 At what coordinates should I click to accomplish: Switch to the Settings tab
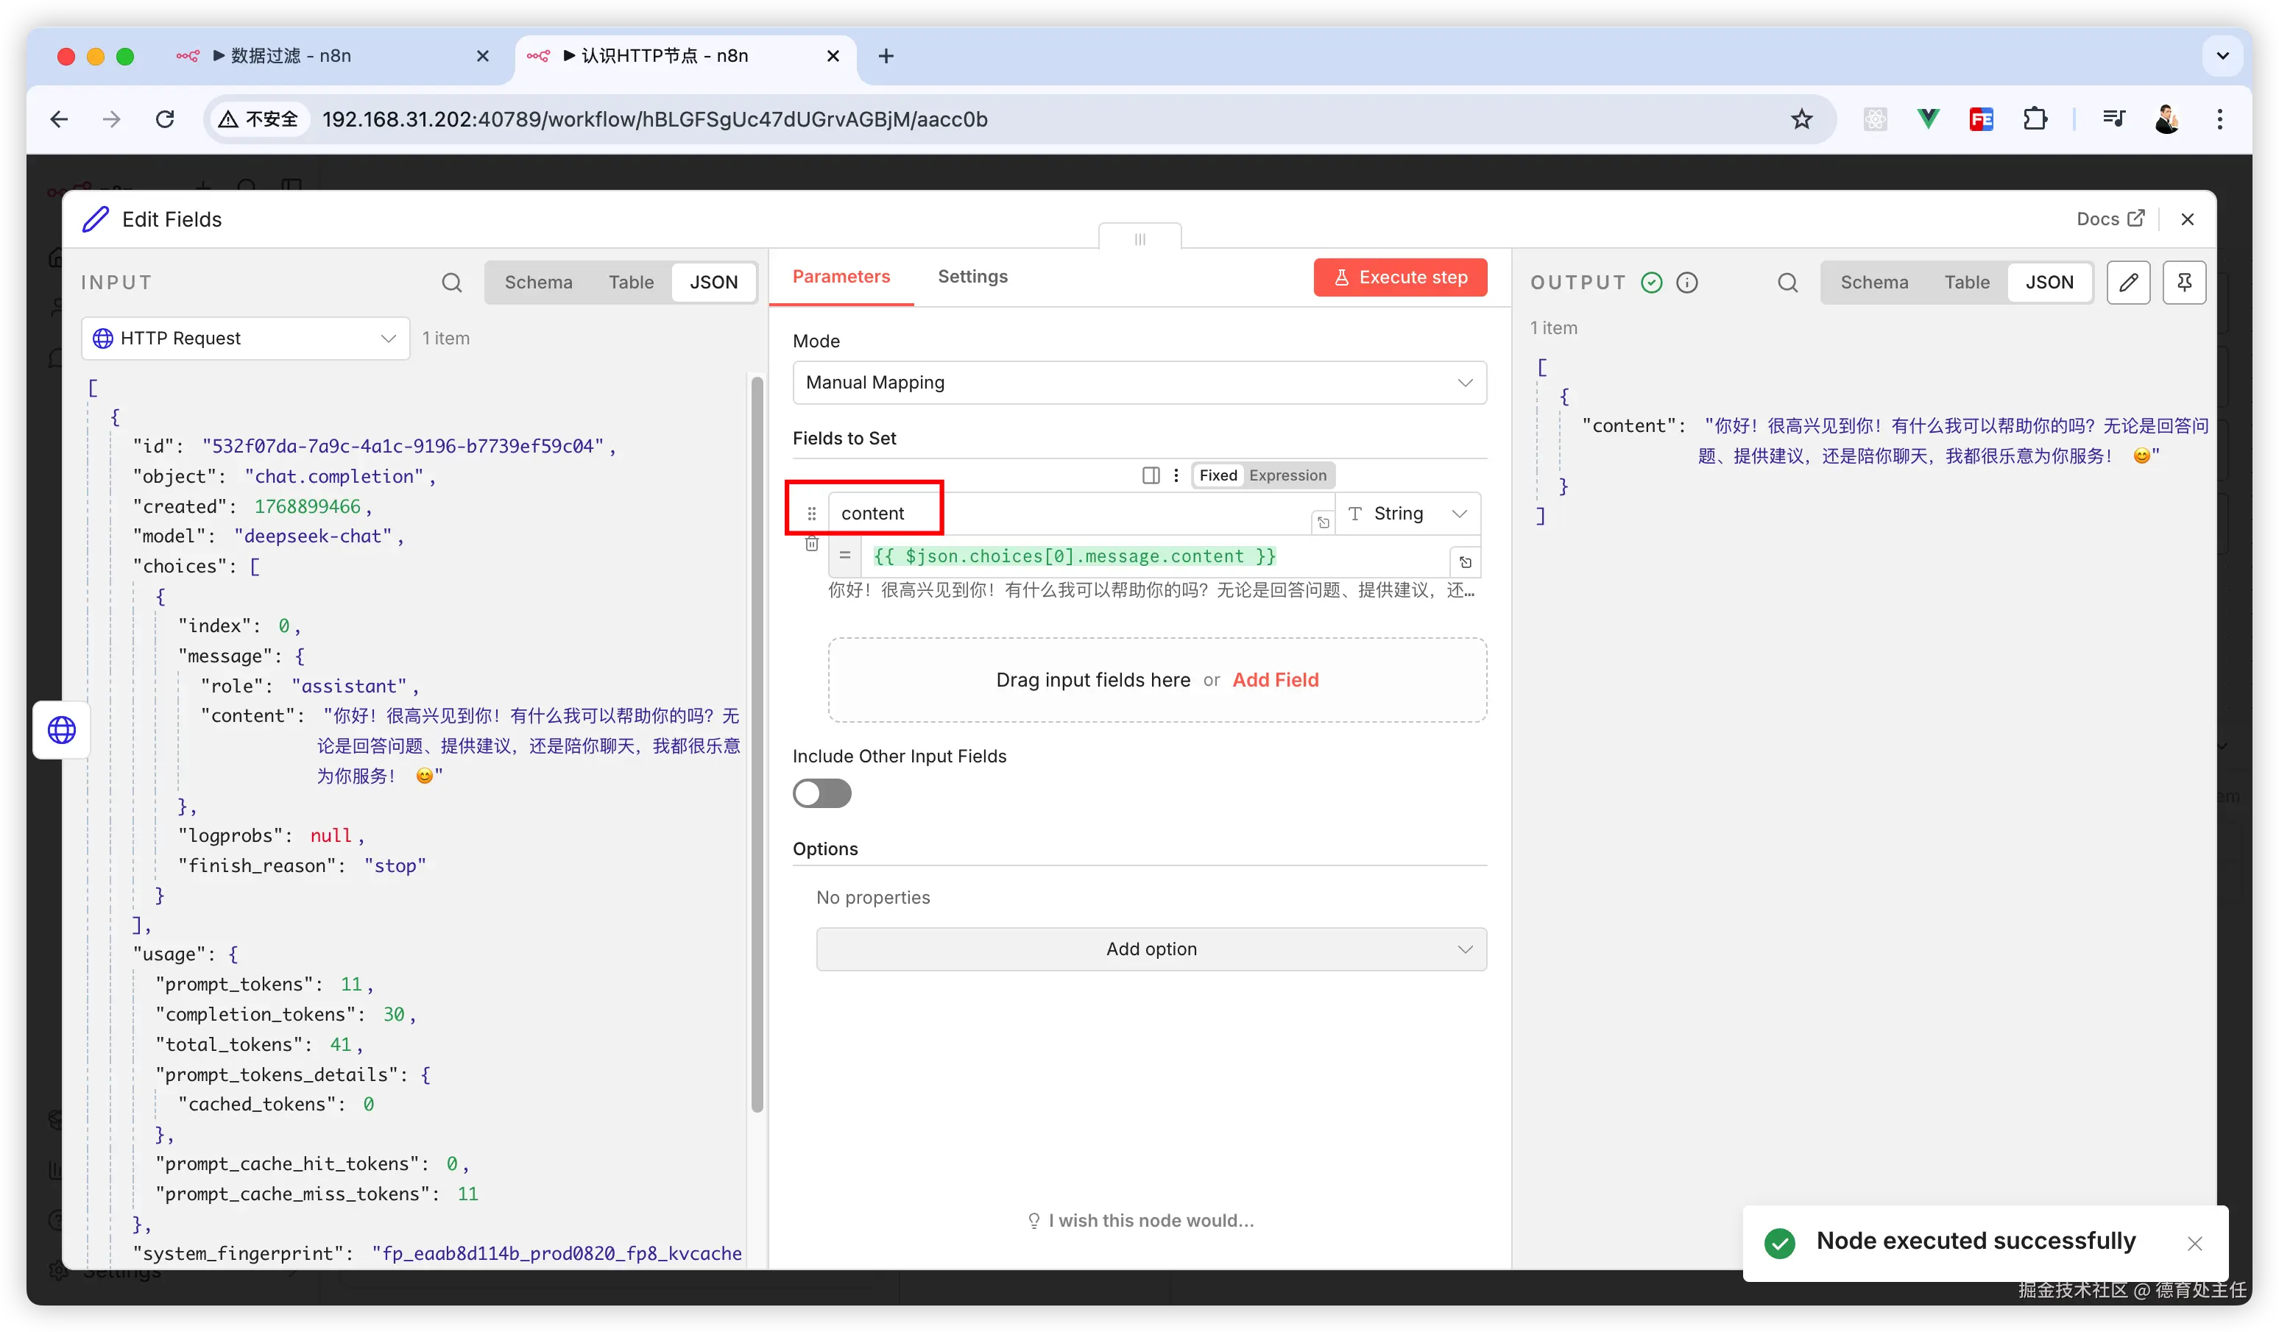(x=972, y=277)
